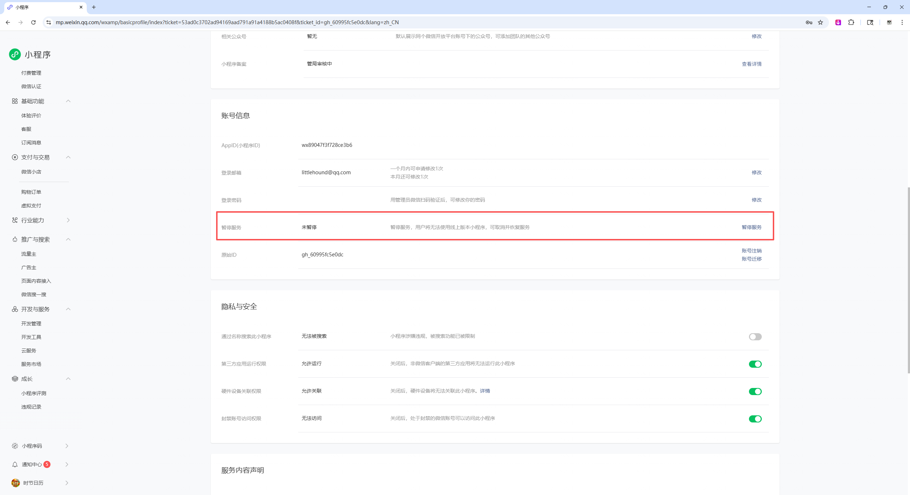The image size is (910, 495).
Task: Click the 时节日历 account avatar
Action: [x=15, y=483]
